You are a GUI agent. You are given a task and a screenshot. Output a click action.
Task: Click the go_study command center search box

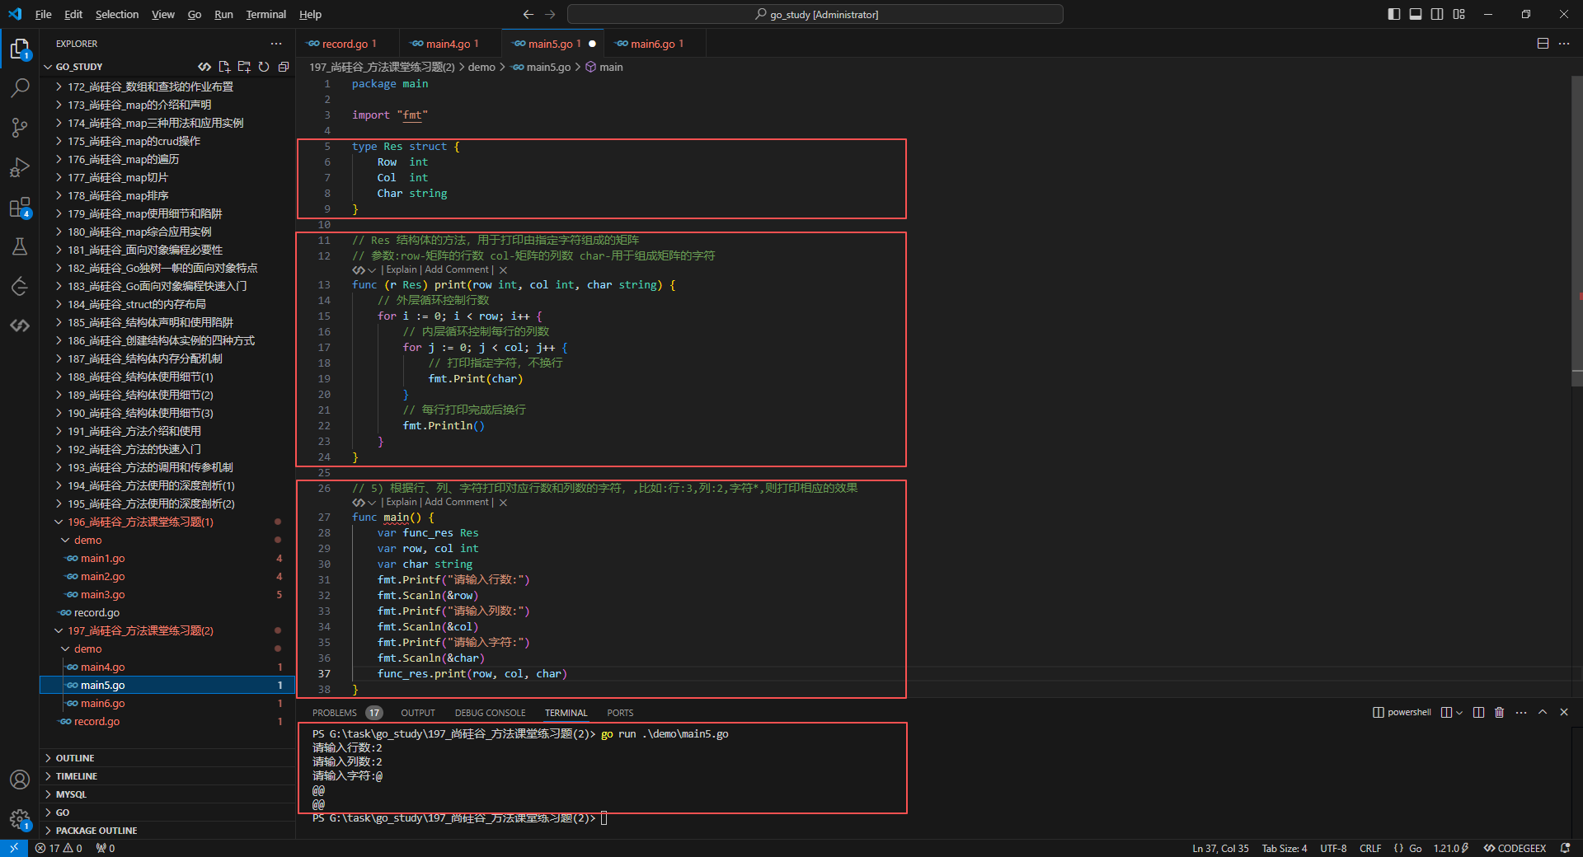tap(815, 14)
